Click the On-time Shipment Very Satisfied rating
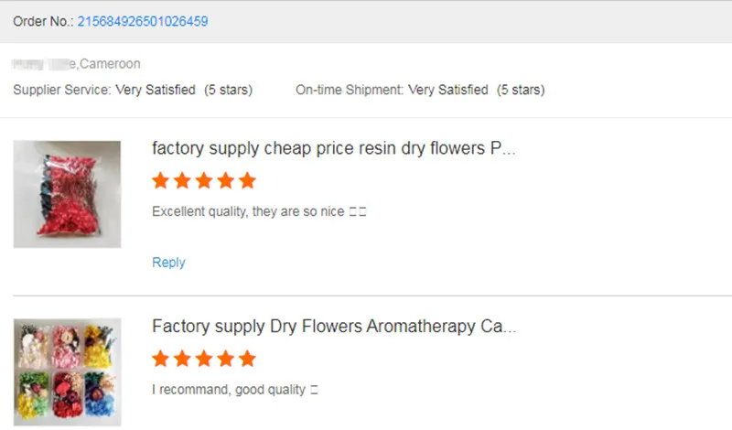The width and height of the screenshot is (732, 430). pyautogui.click(x=420, y=90)
